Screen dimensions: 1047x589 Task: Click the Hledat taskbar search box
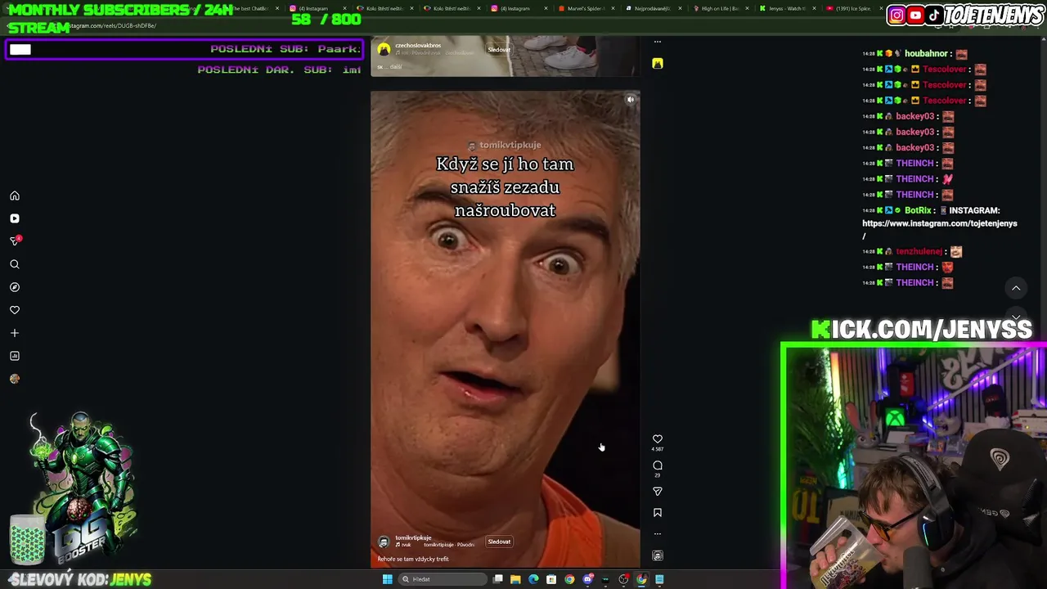[443, 579]
